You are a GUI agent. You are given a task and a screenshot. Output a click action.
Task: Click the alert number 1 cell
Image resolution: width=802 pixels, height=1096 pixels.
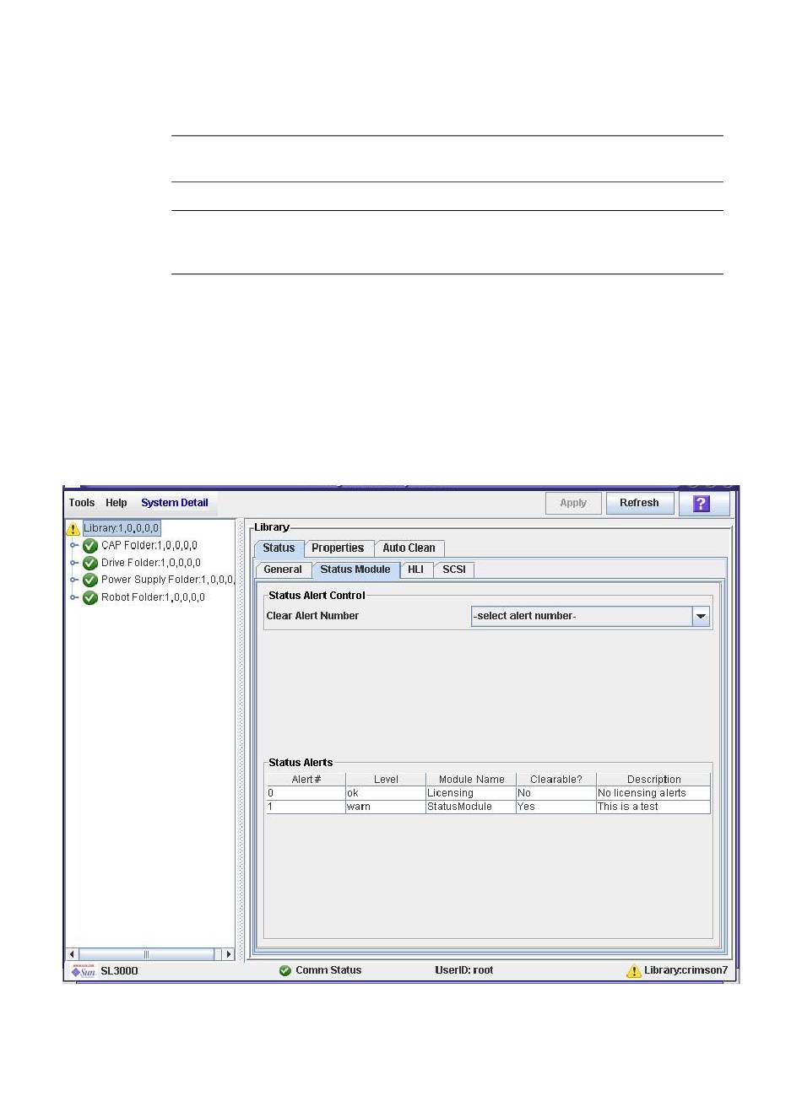click(x=306, y=807)
